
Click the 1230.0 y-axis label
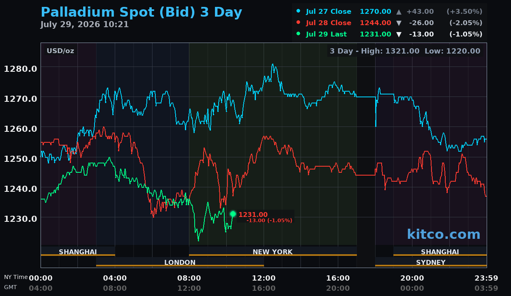[x=21, y=219]
